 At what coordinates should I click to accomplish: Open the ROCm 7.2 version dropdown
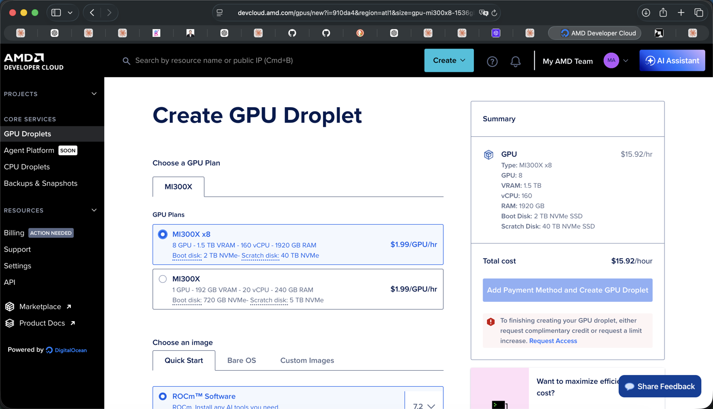point(424,406)
